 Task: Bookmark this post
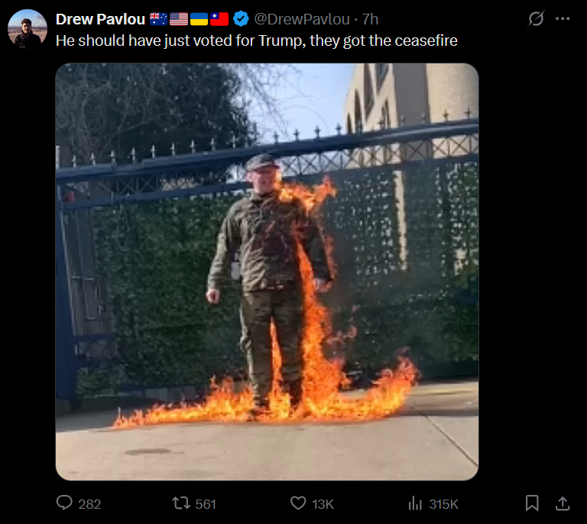532,503
